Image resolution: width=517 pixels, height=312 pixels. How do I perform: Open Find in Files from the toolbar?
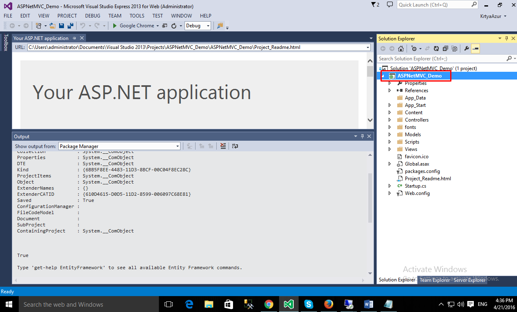tap(220, 26)
